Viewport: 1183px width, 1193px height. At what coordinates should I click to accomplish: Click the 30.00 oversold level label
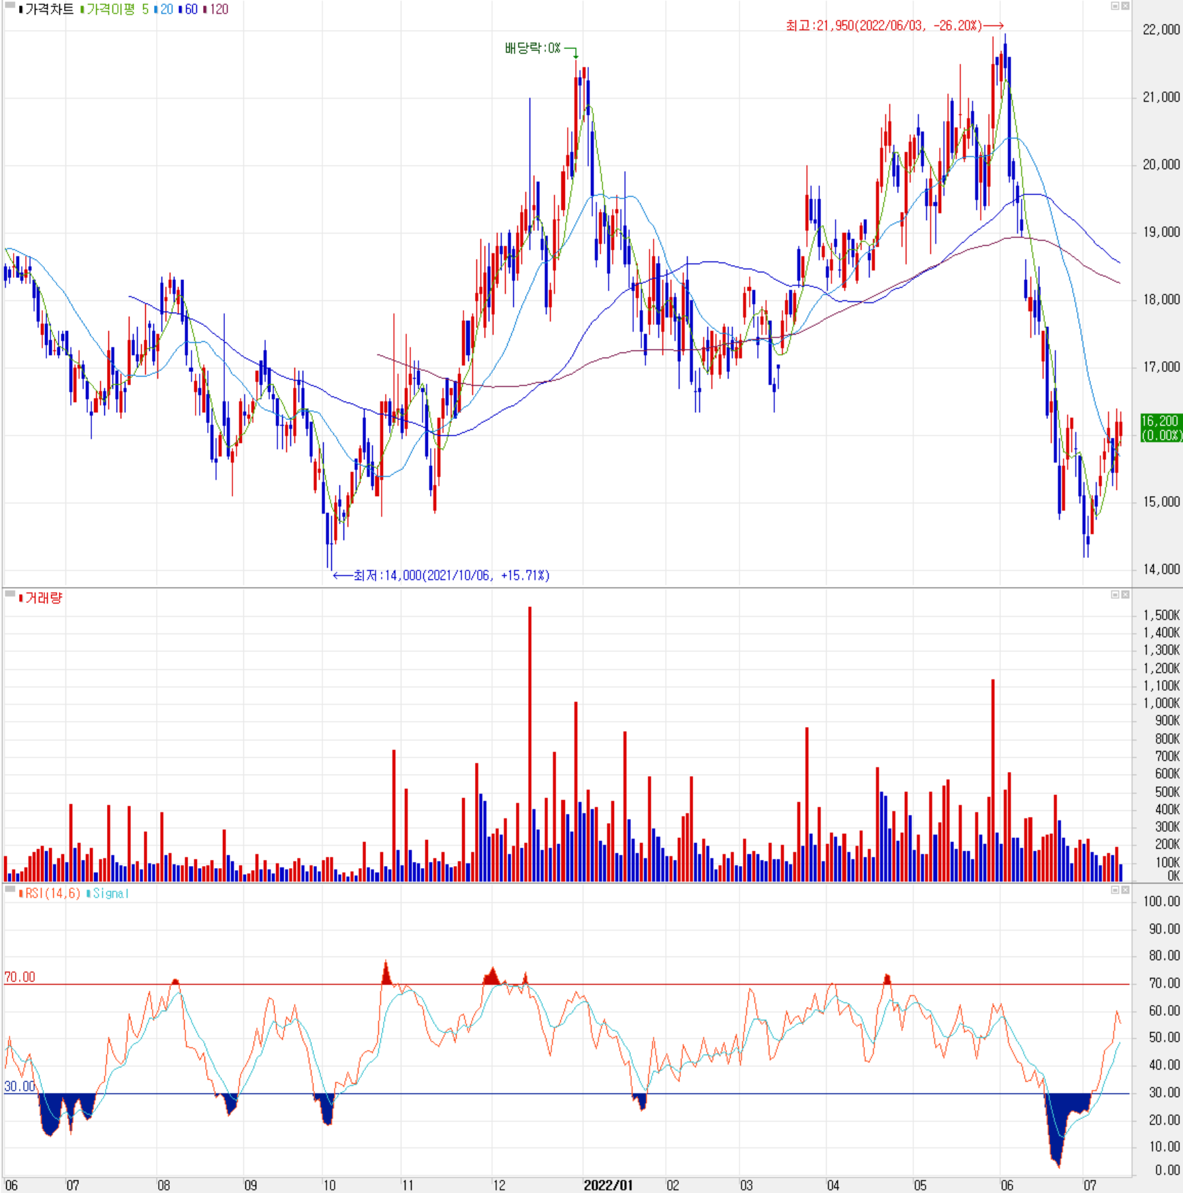click(x=20, y=1086)
